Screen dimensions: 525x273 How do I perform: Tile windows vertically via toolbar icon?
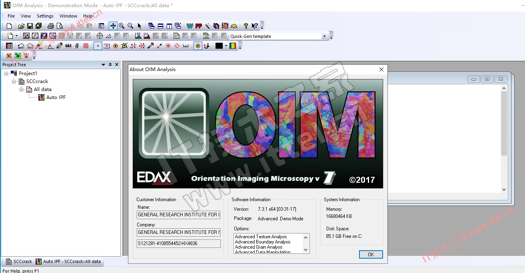point(169,26)
